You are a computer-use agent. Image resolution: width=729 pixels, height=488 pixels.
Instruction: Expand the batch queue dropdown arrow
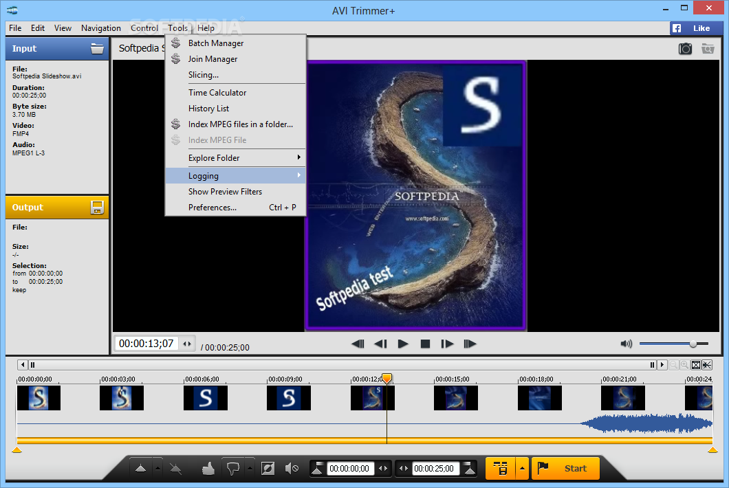coord(522,469)
